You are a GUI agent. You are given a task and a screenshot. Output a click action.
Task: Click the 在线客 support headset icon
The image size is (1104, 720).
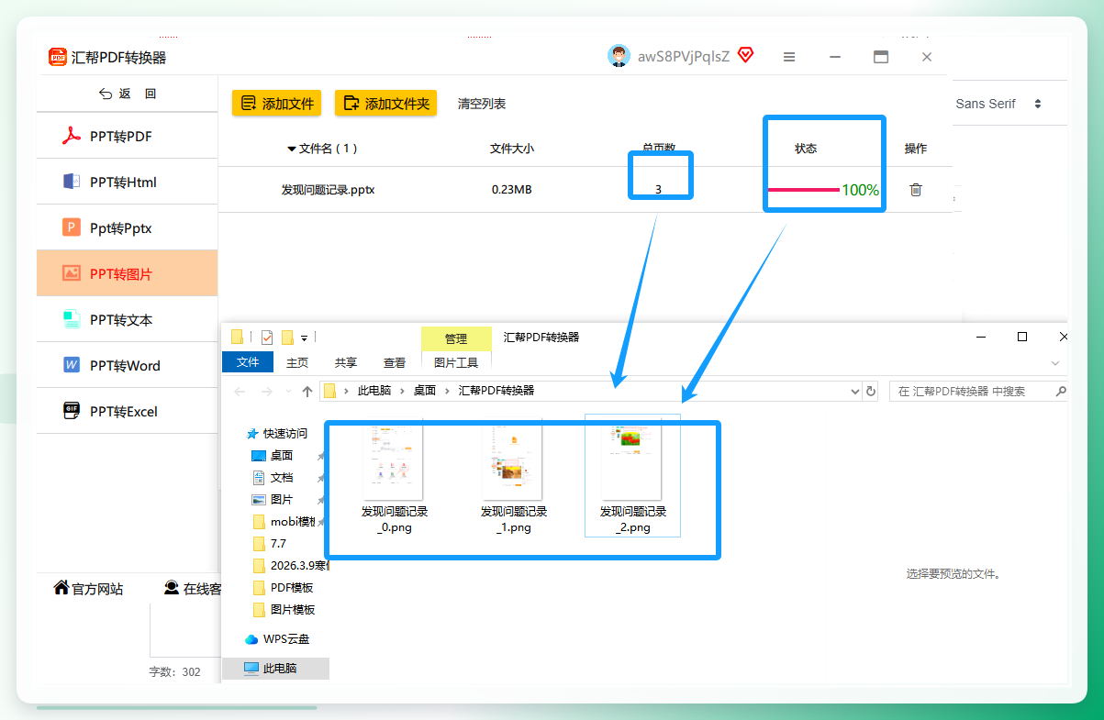pyautogui.click(x=172, y=588)
